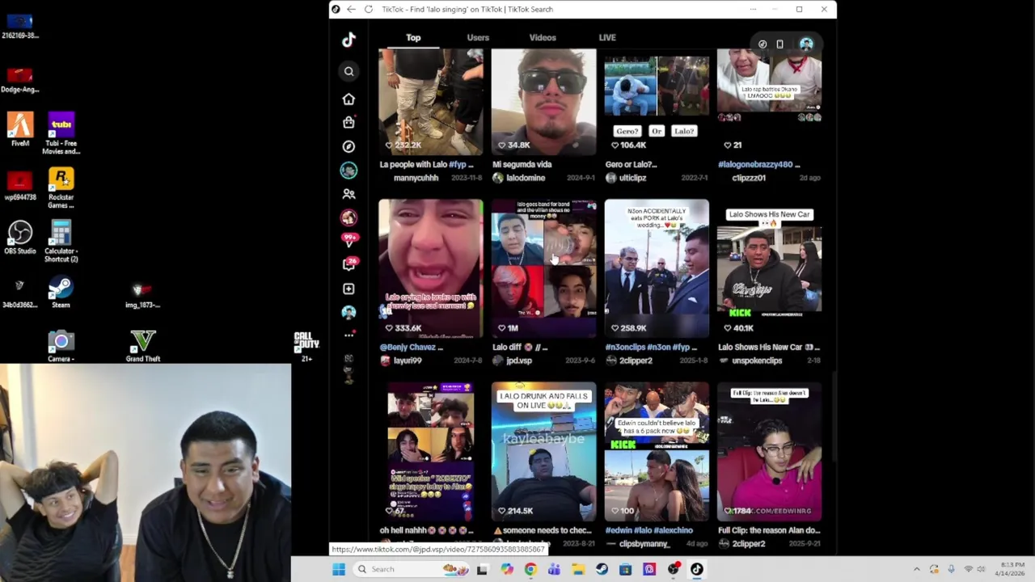Open the Rockstar Games desktop shortcut
Image resolution: width=1035 pixels, height=582 pixels.
click(61, 188)
